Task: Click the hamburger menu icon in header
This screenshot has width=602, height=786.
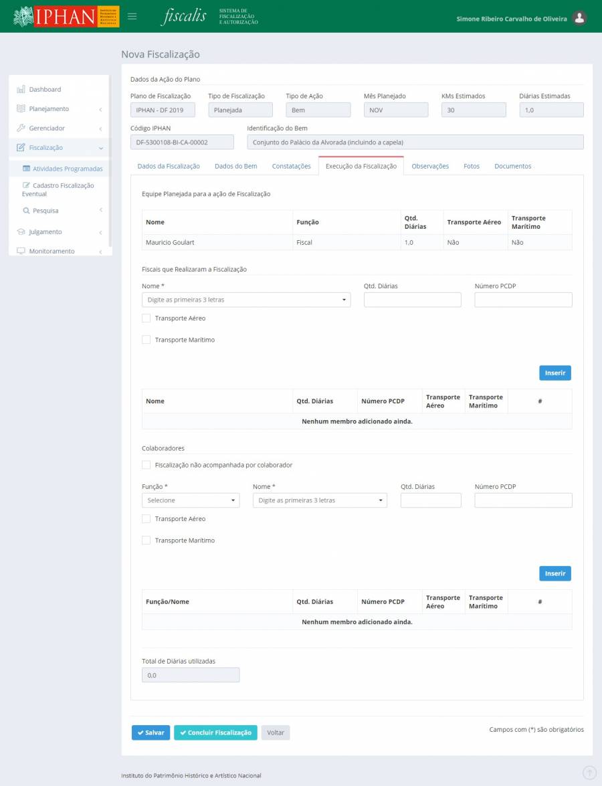Action: click(132, 17)
